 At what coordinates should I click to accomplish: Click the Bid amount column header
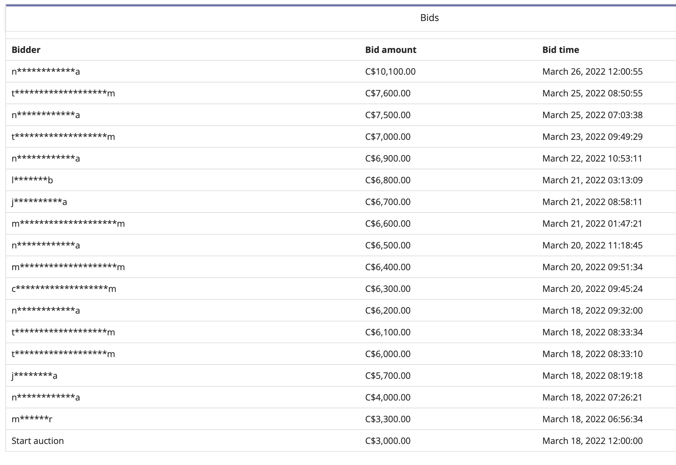(x=390, y=50)
